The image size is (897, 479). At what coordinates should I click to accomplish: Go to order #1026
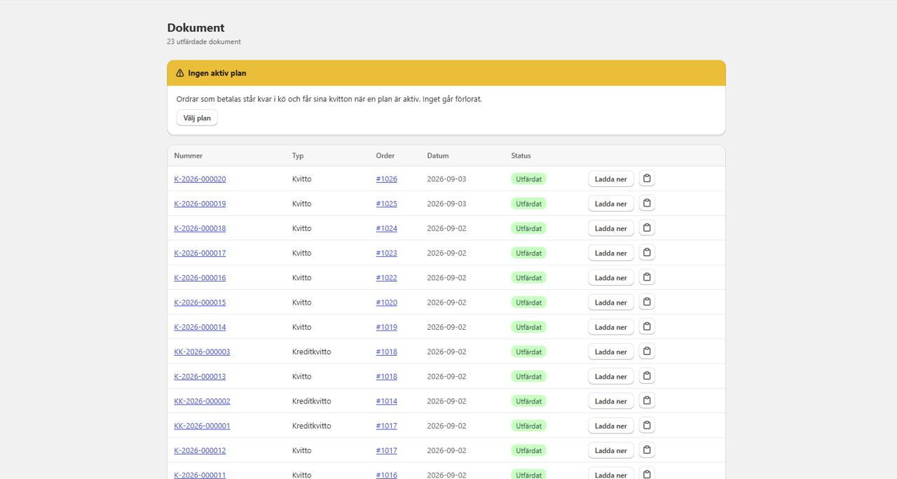[386, 179]
